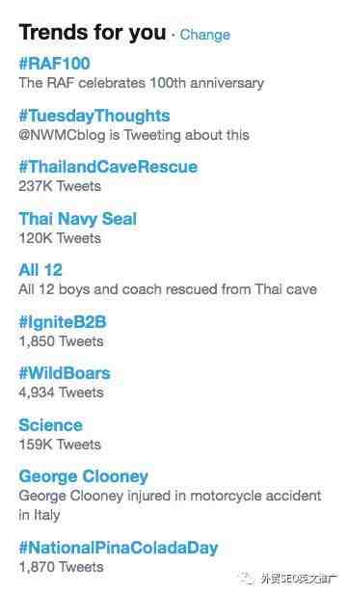Click the Change link beside Trends for you

pyautogui.click(x=205, y=35)
